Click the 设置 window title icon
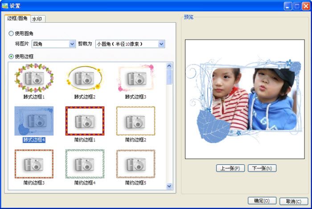This screenshot has width=312, height=209. pos(5,5)
